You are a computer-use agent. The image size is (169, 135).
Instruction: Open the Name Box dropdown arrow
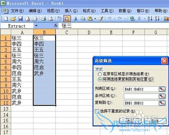[x=36, y=26]
